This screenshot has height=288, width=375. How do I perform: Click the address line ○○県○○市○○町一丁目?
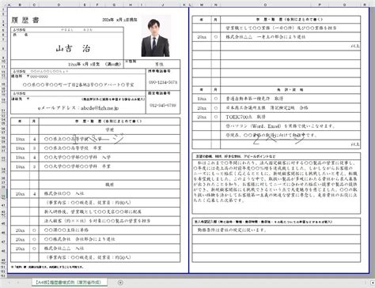point(78,84)
